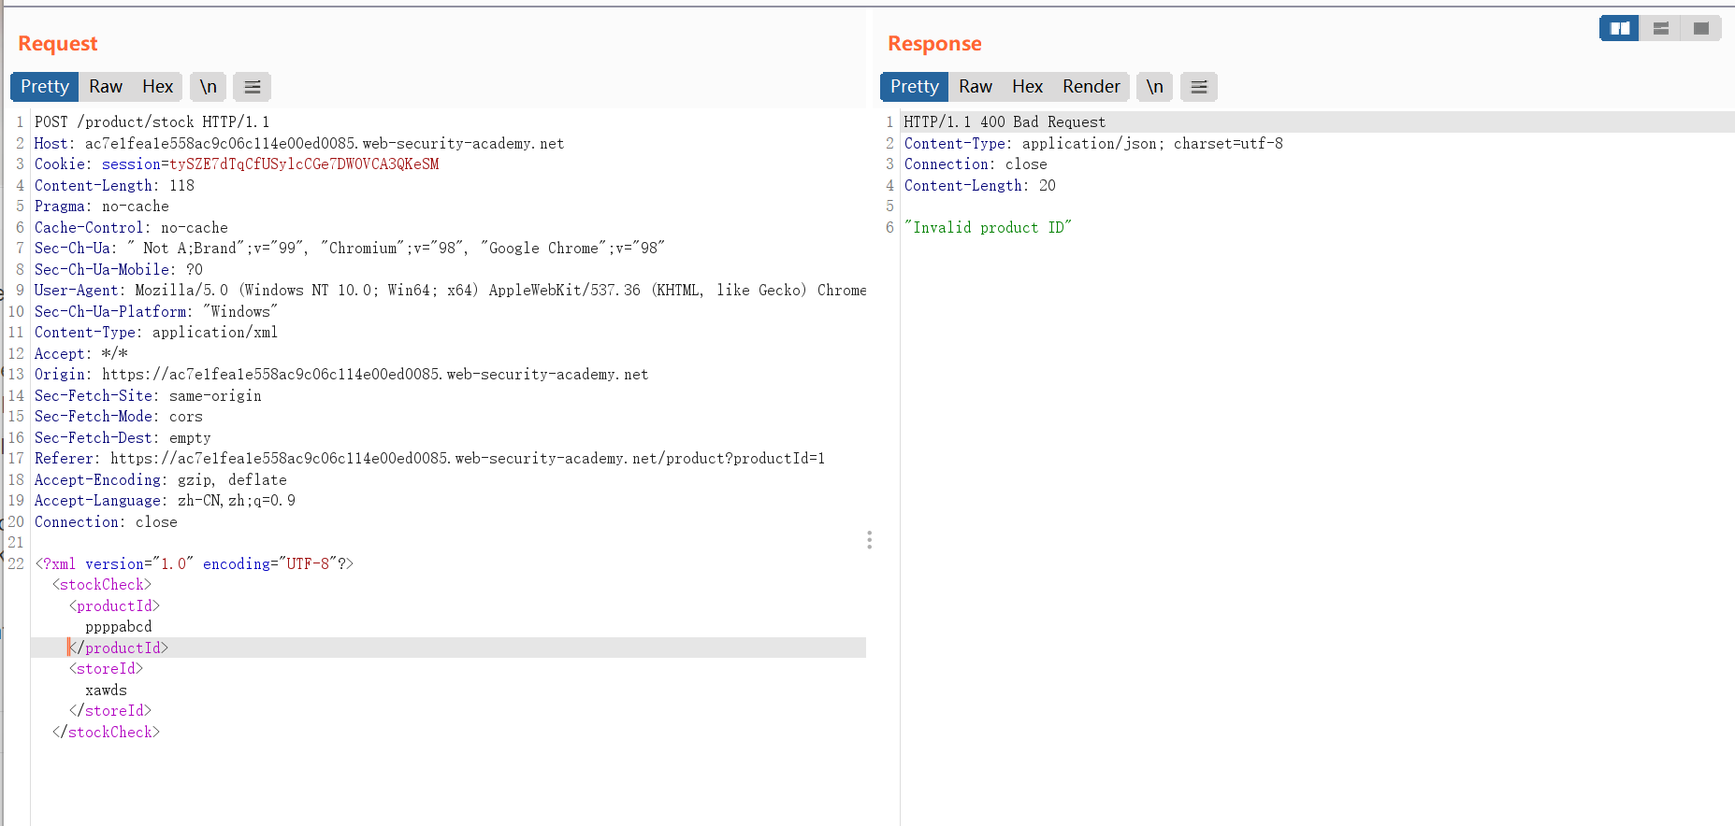The height and width of the screenshot is (826, 1735).
Task: Click the Sec-Ch-Ua brand header line
Action: (x=350, y=249)
